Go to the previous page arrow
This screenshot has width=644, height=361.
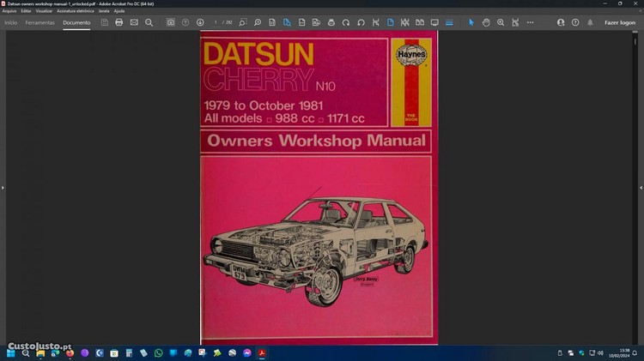click(185, 22)
